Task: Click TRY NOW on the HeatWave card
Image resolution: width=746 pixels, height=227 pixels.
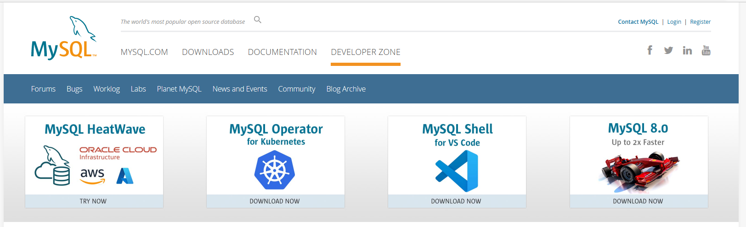Action: 94,201
